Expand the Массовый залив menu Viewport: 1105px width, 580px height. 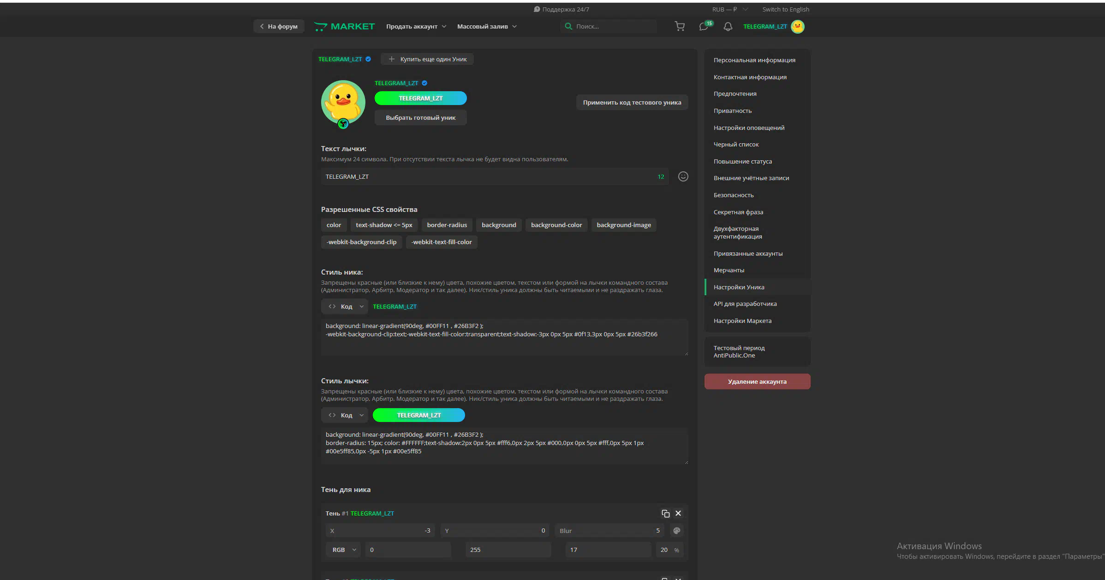pyautogui.click(x=487, y=27)
